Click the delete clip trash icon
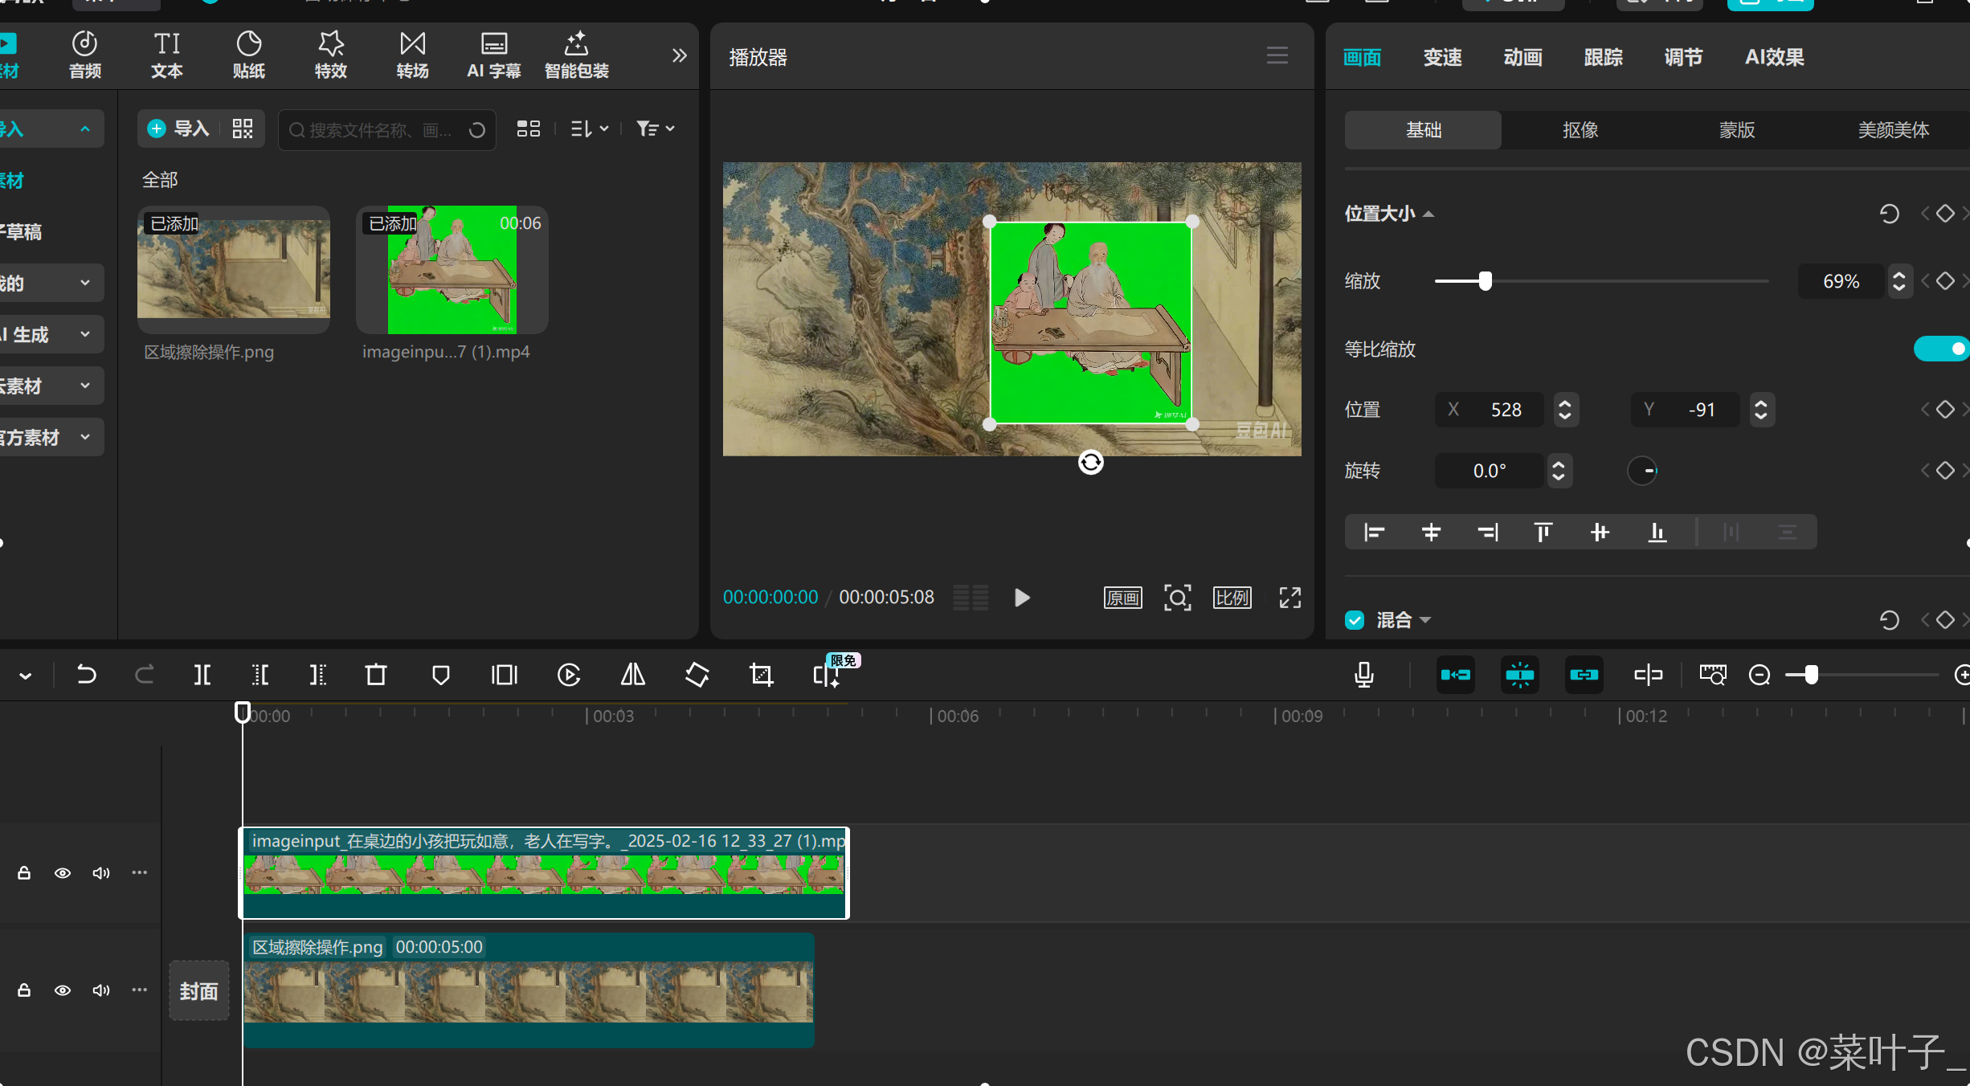This screenshot has width=1970, height=1086. pos(376,675)
